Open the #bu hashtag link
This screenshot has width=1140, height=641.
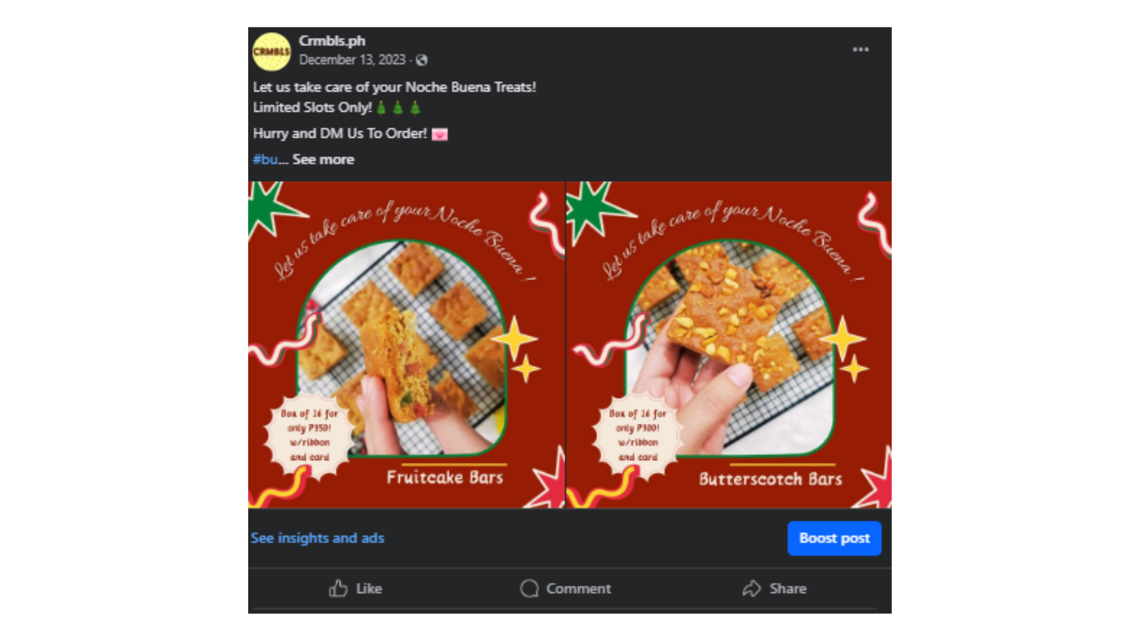[x=265, y=159]
